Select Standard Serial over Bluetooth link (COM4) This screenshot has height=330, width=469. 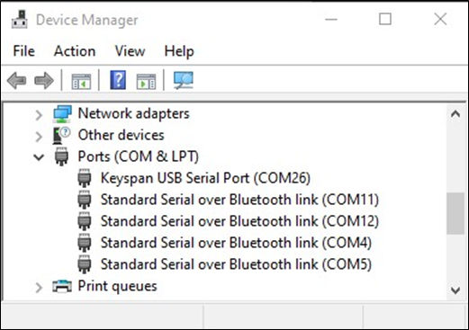pos(236,243)
